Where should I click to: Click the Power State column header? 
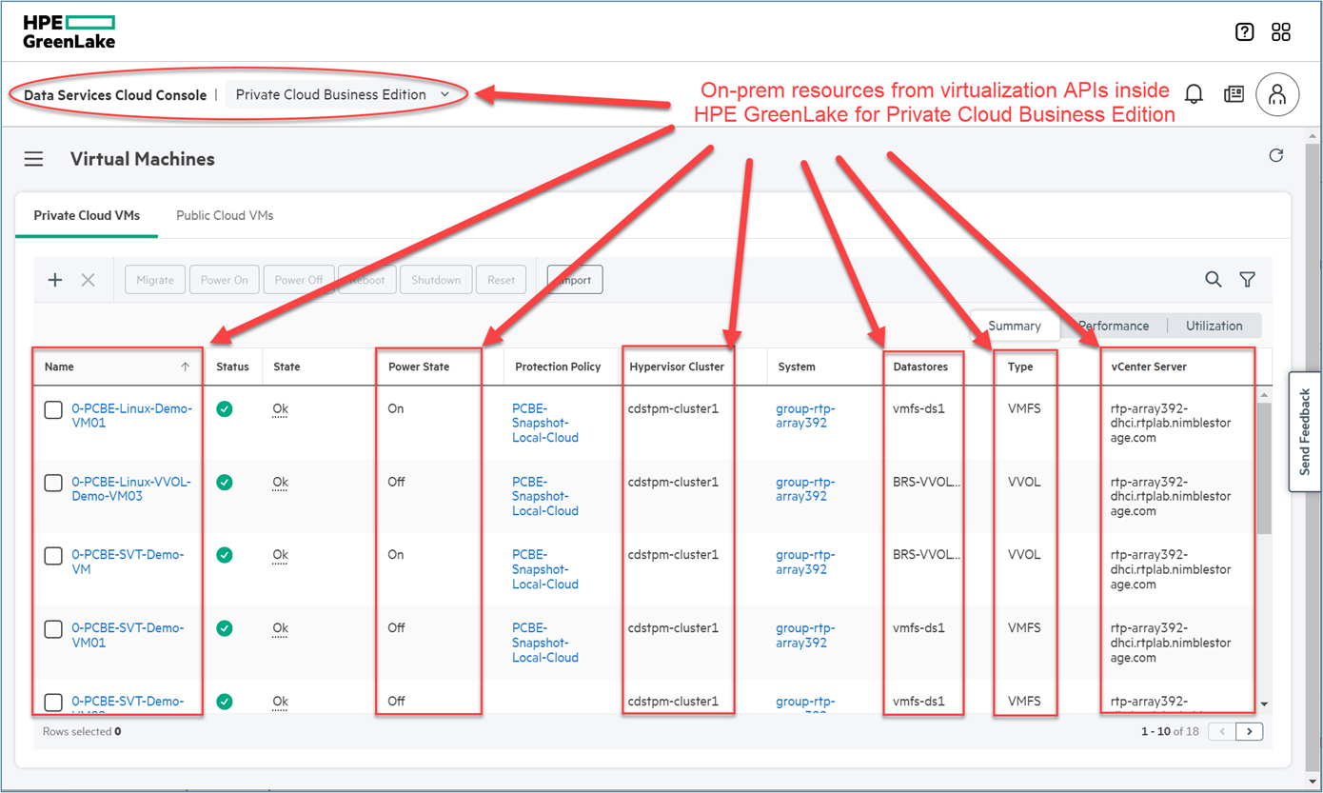point(419,367)
